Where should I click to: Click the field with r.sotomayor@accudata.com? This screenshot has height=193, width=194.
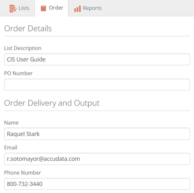coord(97,159)
